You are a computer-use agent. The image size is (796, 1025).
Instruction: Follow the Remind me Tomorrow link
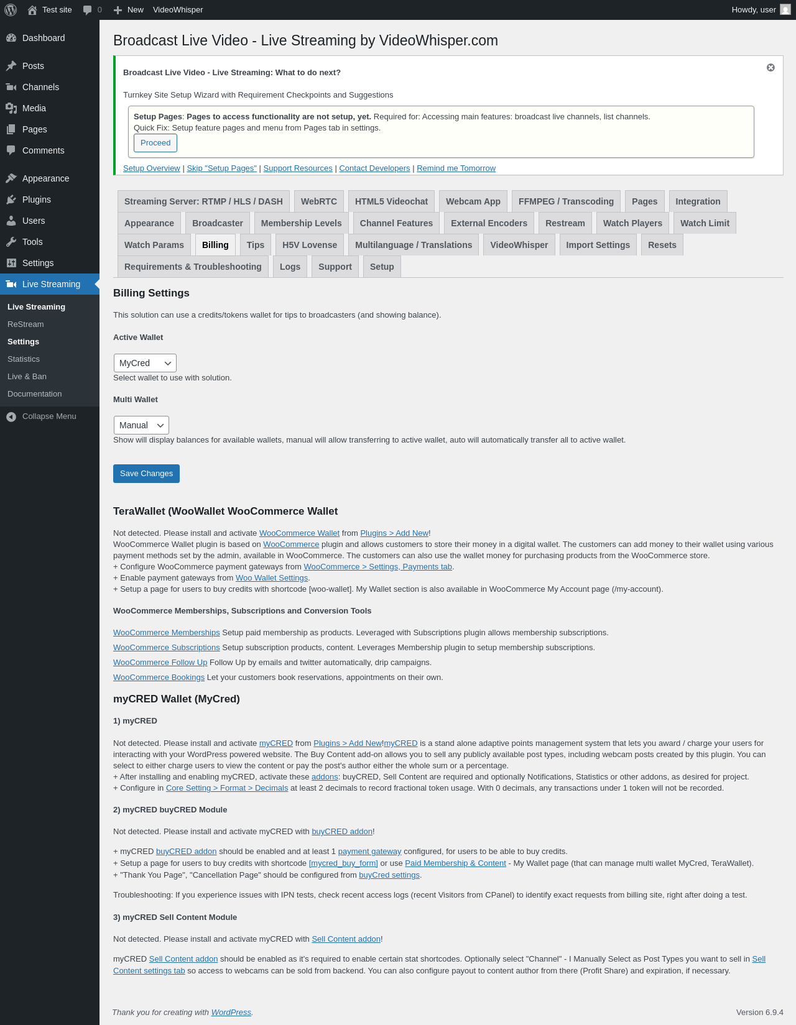coord(456,168)
